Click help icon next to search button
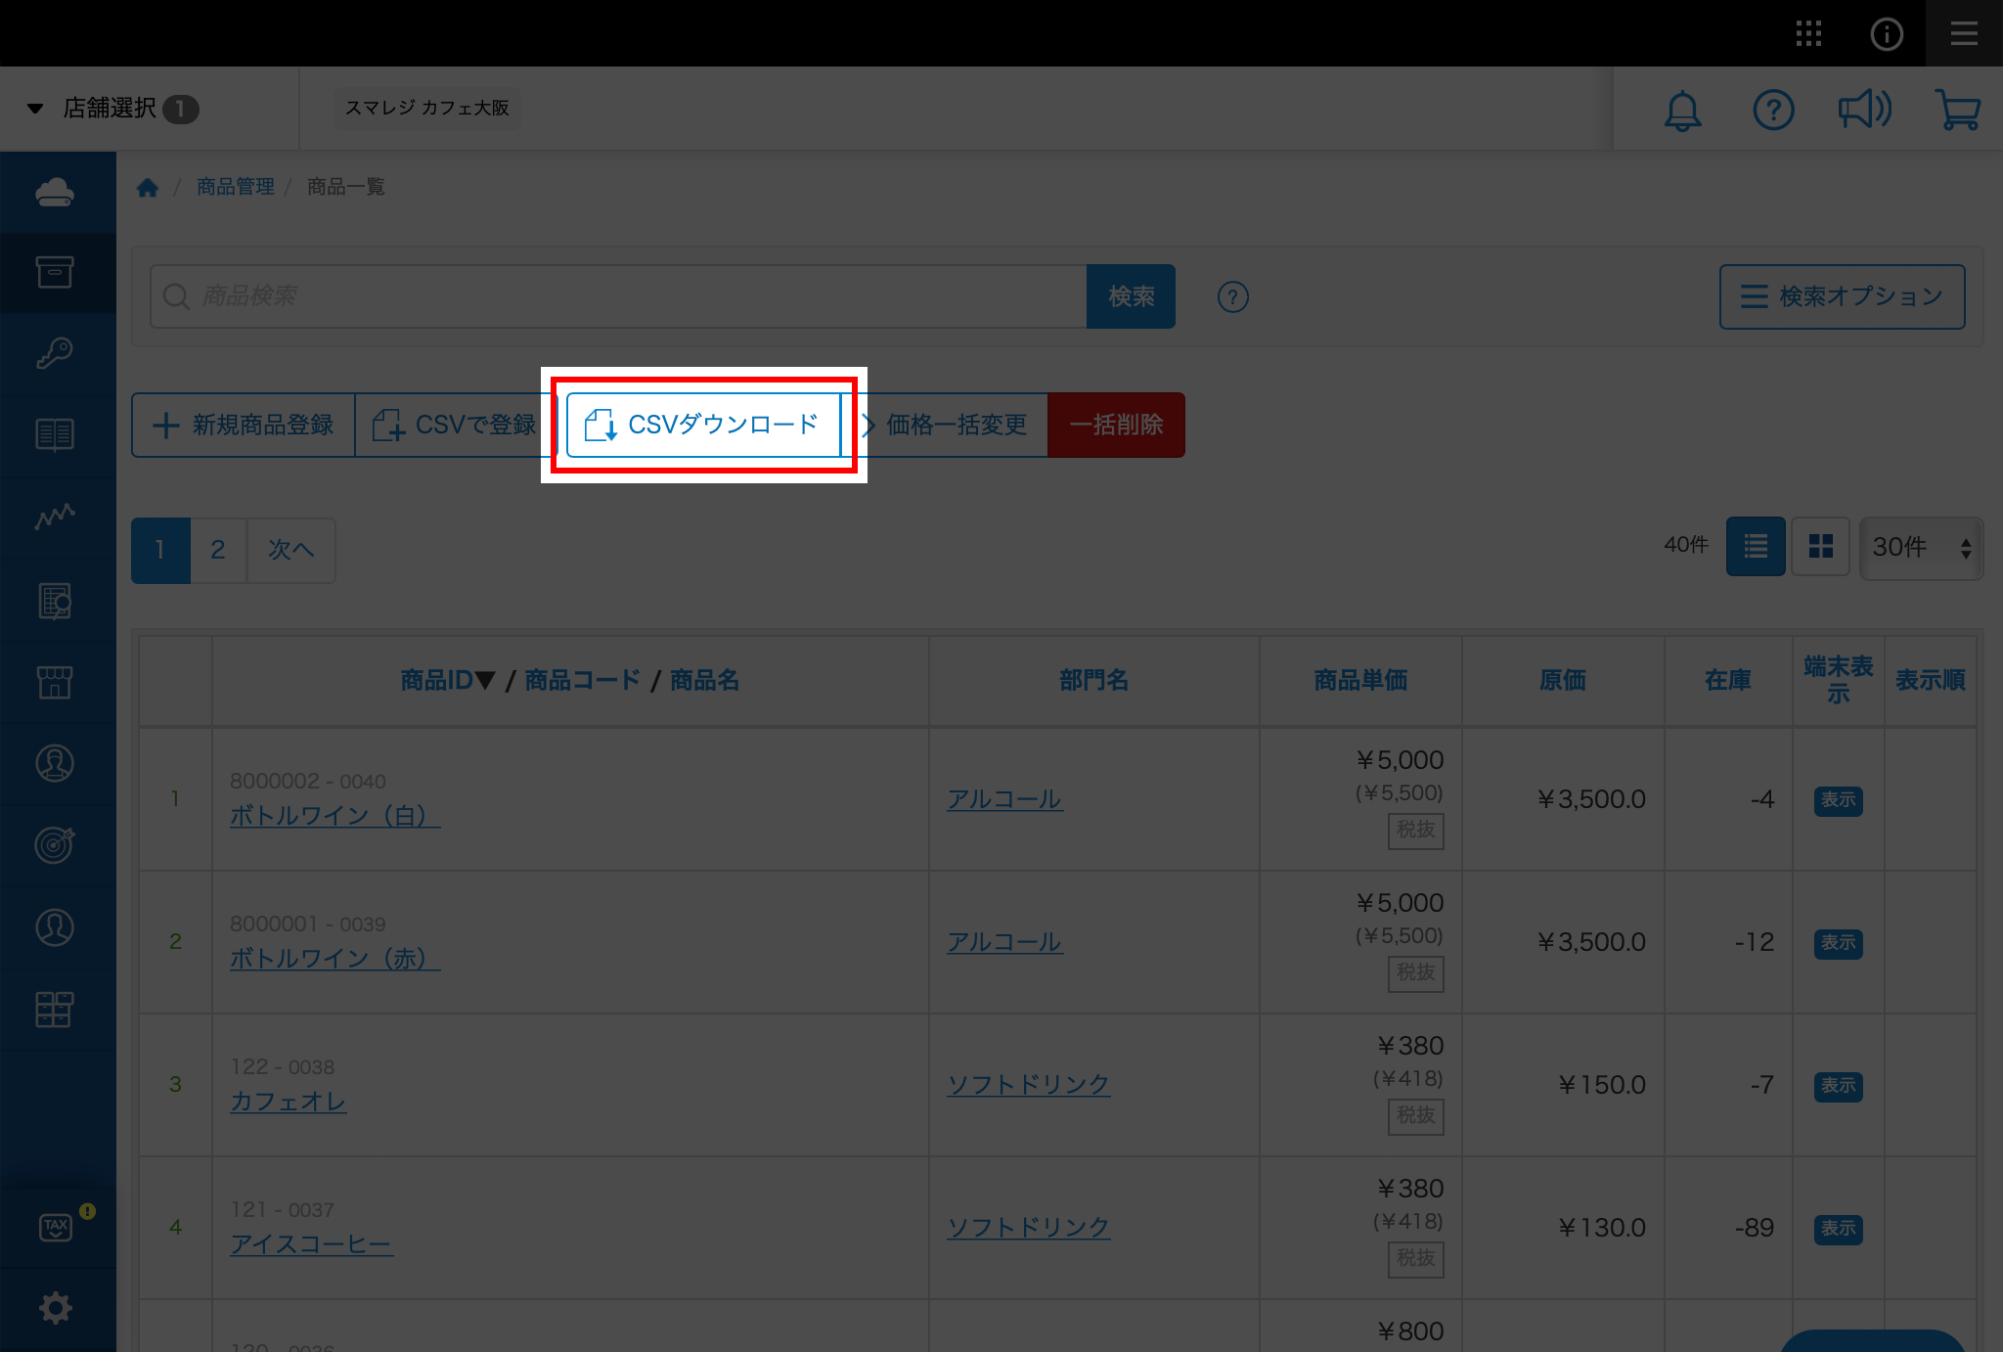The width and height of the screenshot is (2003, 1352). coord(1232,296)
